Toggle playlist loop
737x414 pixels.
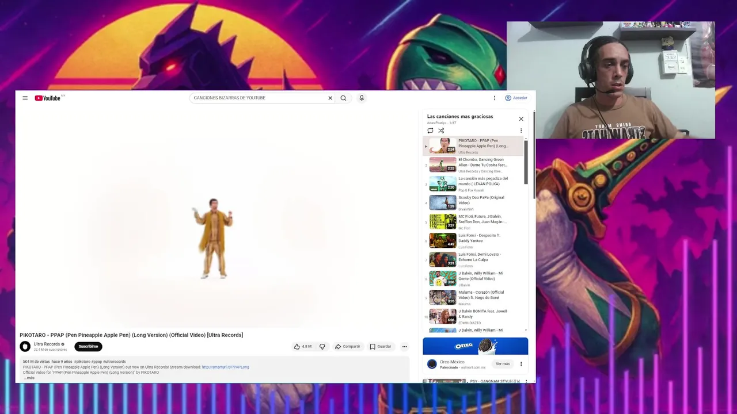[x=430, y=131]
